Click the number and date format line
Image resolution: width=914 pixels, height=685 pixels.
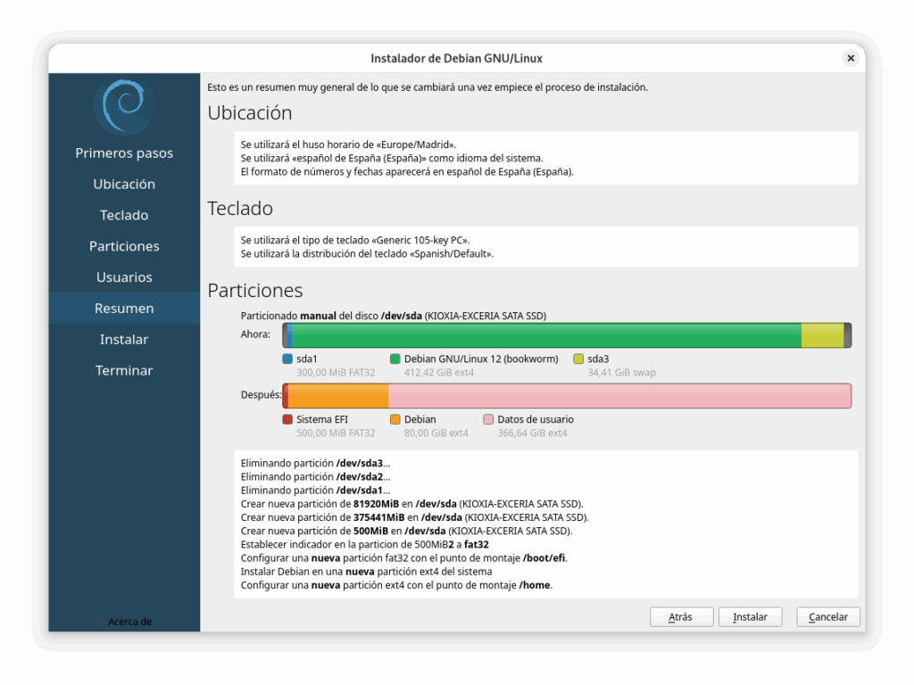tap(407, 172)
